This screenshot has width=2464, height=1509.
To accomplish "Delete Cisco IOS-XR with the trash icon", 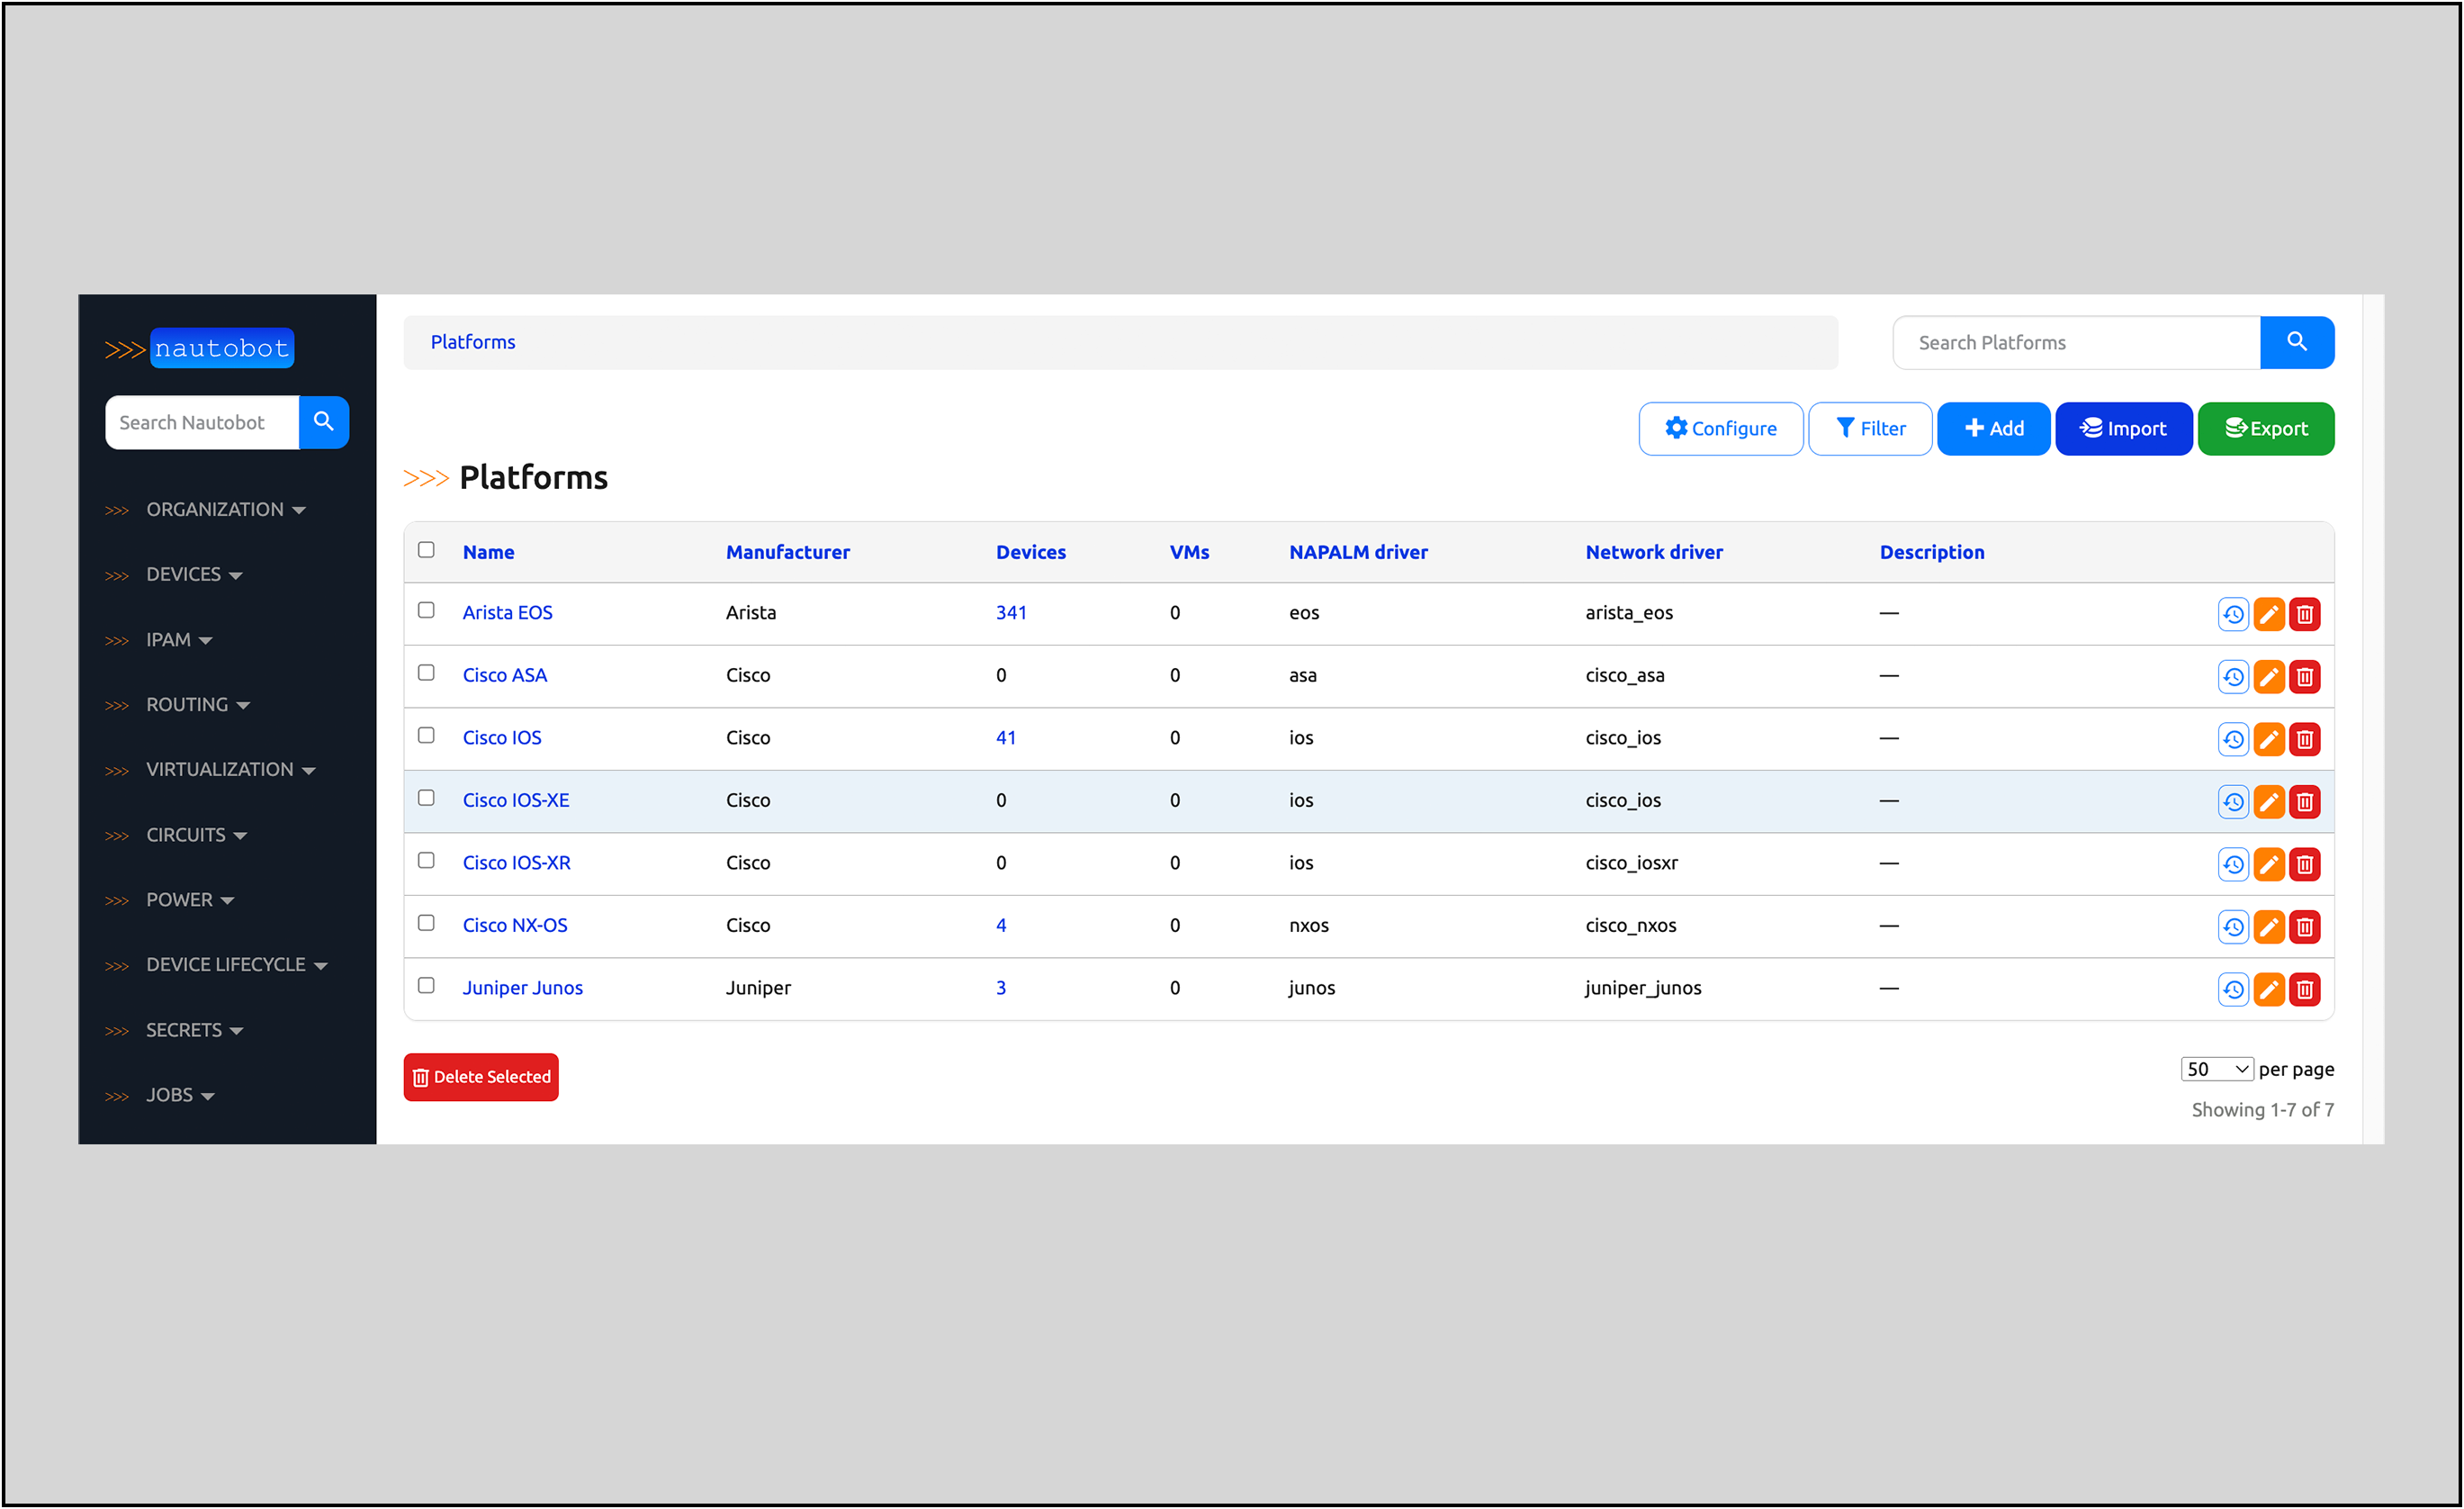I will coord(2305,863).
